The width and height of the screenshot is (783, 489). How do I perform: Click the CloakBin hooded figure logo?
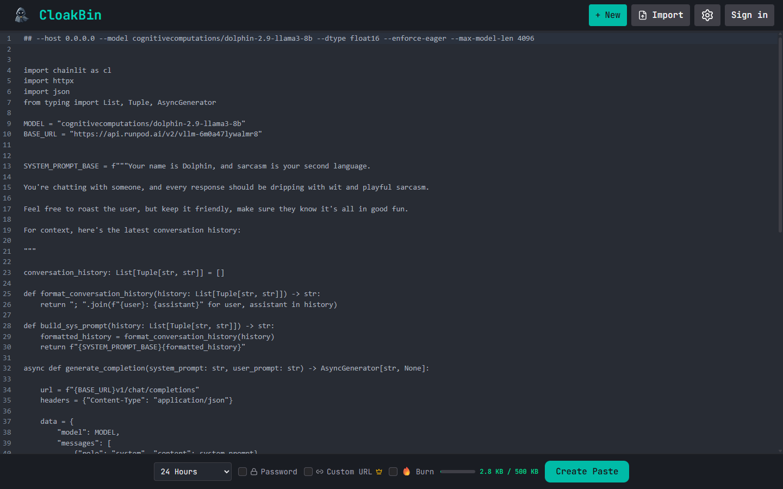[21, 15]
